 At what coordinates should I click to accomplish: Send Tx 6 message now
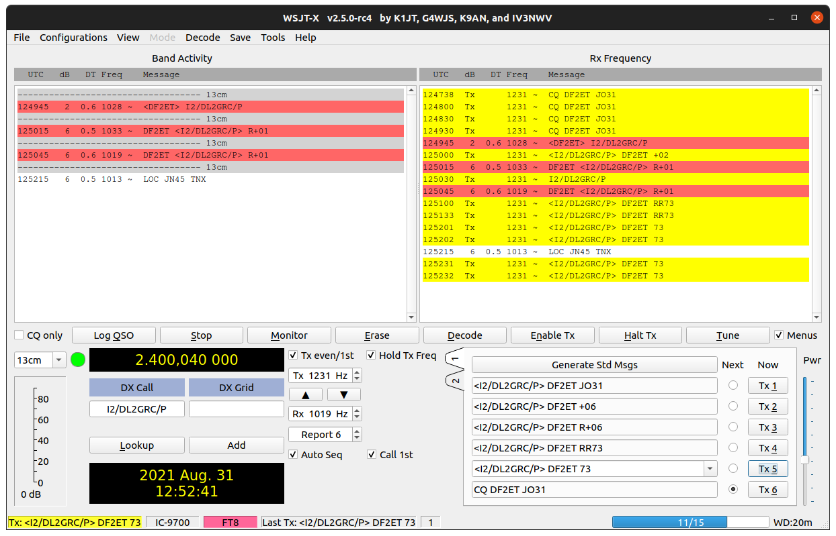click(x=767, y=490)
